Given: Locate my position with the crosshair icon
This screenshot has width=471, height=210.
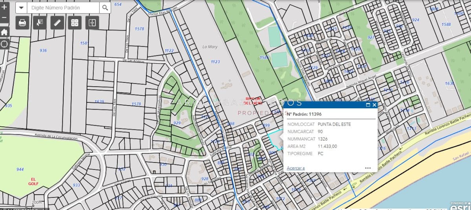Looking at the screenshot, I should point(4,44).
